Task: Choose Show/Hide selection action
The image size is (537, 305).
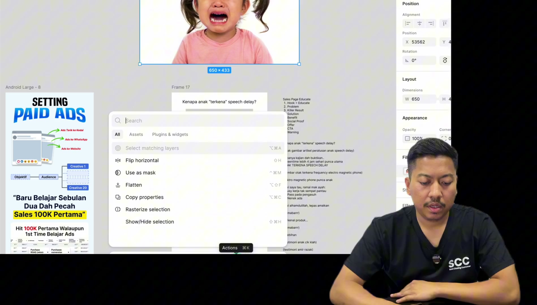Action: [x=198, y=222]
